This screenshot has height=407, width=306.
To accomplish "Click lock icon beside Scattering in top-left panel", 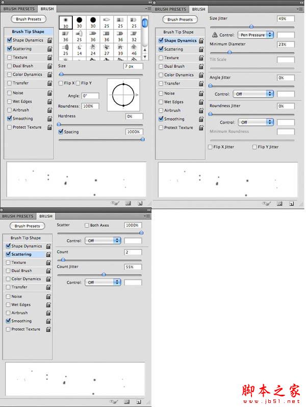I will pyautogui.click(x=50, y=49).
